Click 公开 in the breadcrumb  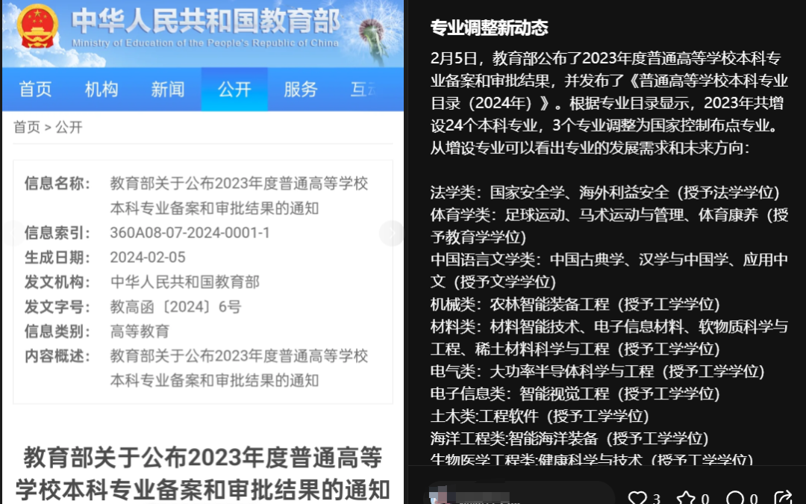click(x=69, y=127)
